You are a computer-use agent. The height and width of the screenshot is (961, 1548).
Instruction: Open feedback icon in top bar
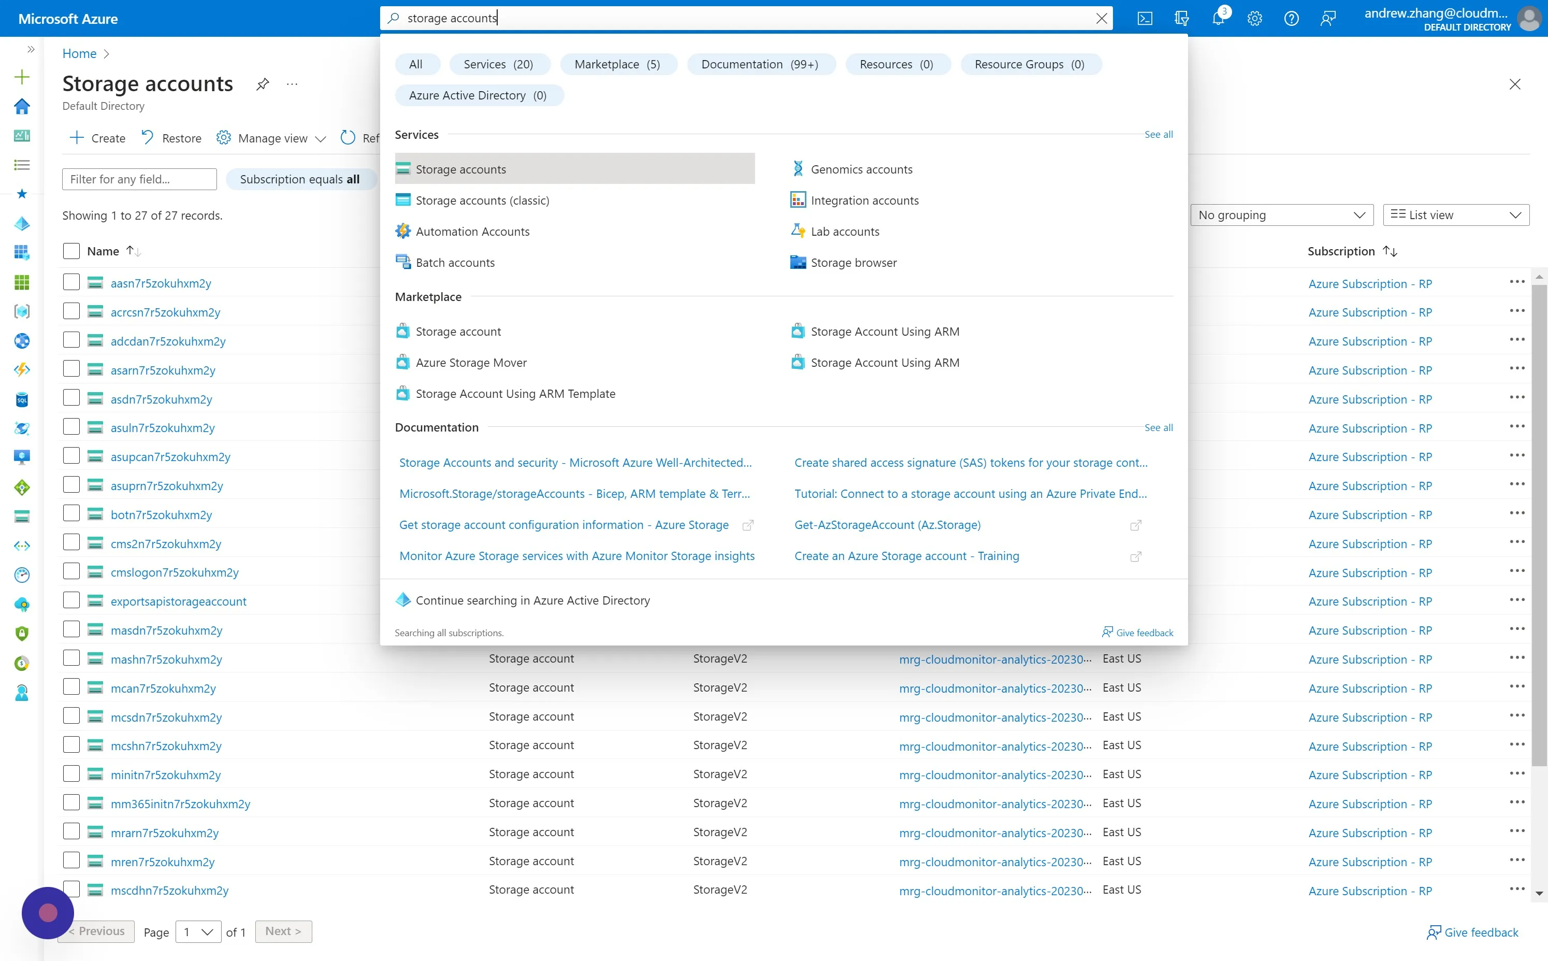click(x=1328, y=19)
